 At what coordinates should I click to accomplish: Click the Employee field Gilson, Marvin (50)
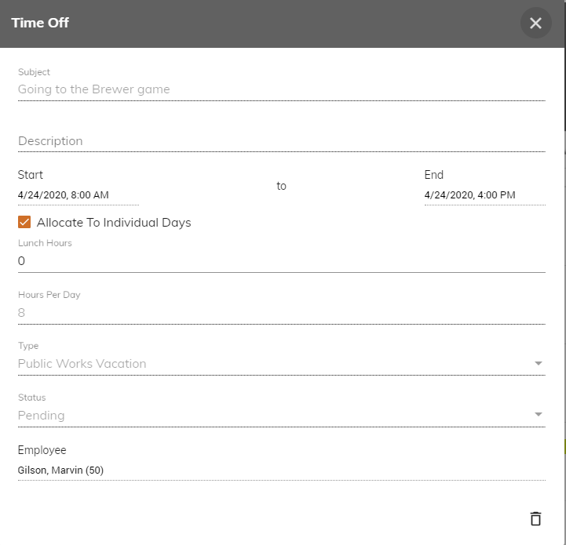tap(282, 471)
